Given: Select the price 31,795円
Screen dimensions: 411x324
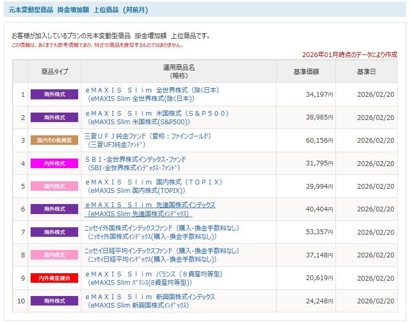Looking at the screenshot, I should pyautogui.click(x=319, y=163).
